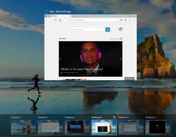Screen dimensions: 176x137
Task: Click the new tab plus icon
Action: pos(73,16)
